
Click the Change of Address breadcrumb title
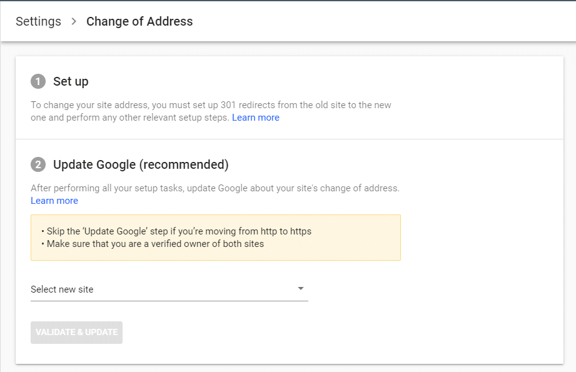click(139, 21)
